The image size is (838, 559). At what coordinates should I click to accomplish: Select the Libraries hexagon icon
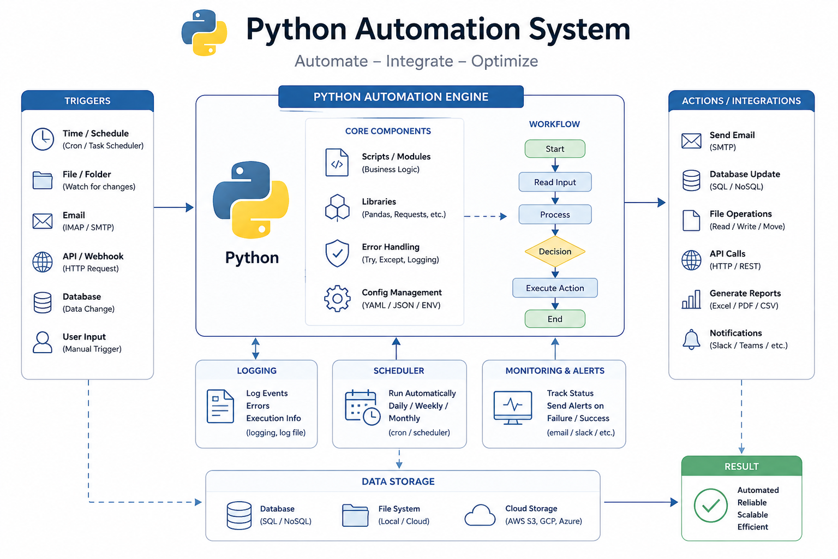[x=337, y=208]
